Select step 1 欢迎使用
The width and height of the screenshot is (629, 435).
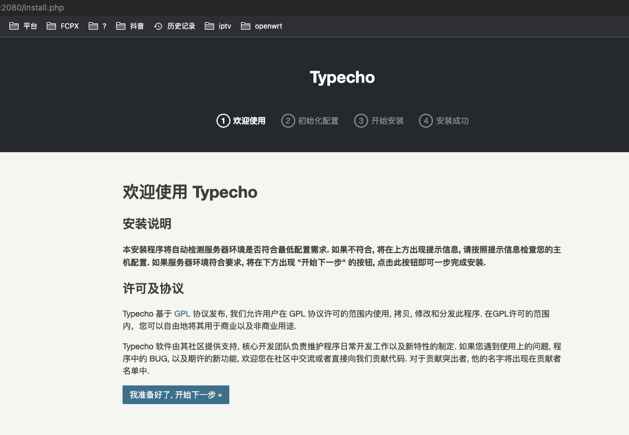click(x=241, y=121)
